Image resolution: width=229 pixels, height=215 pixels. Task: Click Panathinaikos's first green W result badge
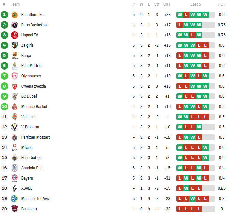click(180, 15)
